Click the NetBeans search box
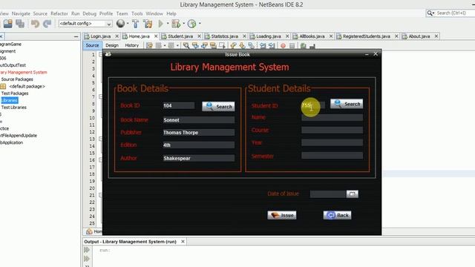Screen dimensions: 475x267 (x=451, y=13)
